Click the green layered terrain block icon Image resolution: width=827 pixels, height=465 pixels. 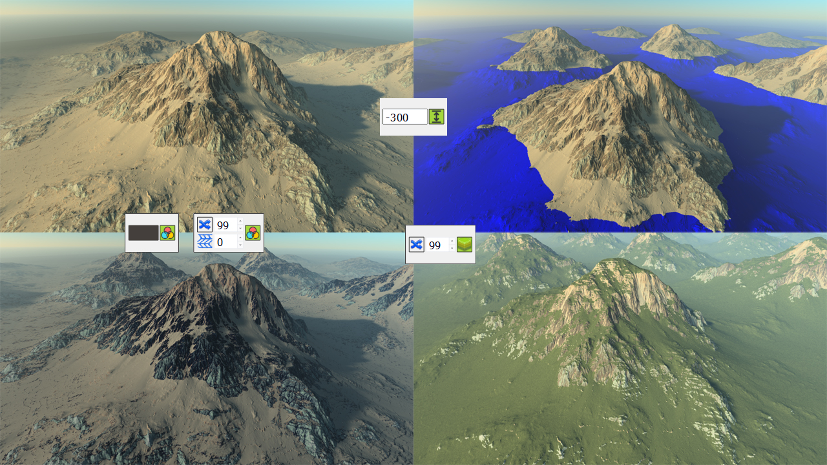(464, 245)
